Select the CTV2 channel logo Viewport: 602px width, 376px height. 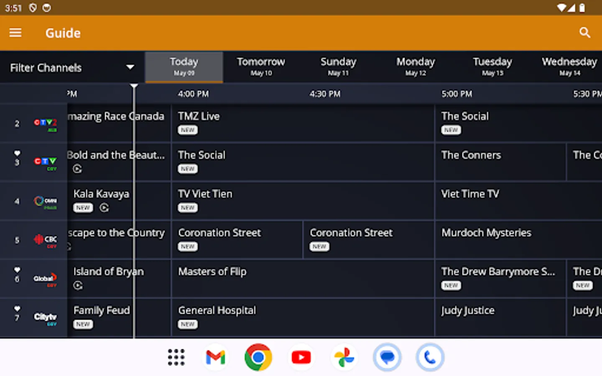[x=45, y=123]
